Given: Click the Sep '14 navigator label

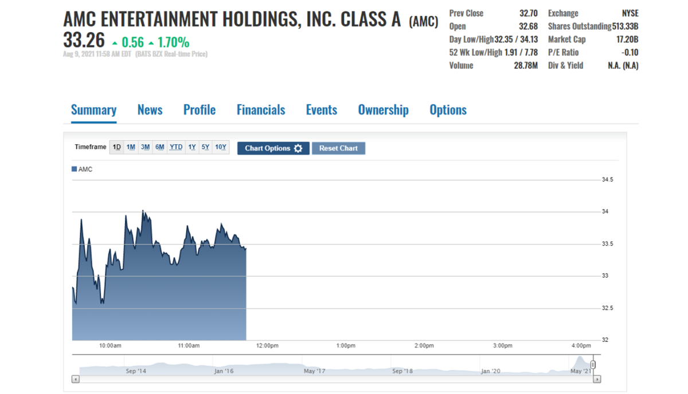Looking at the screenshot, I should click(136, 372).
